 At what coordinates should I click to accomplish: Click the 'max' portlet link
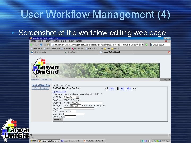click(x=122, y=88)
